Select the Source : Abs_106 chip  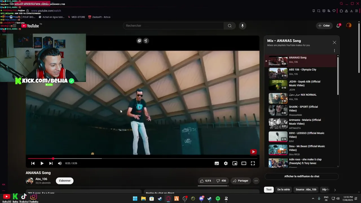(306, 190)
